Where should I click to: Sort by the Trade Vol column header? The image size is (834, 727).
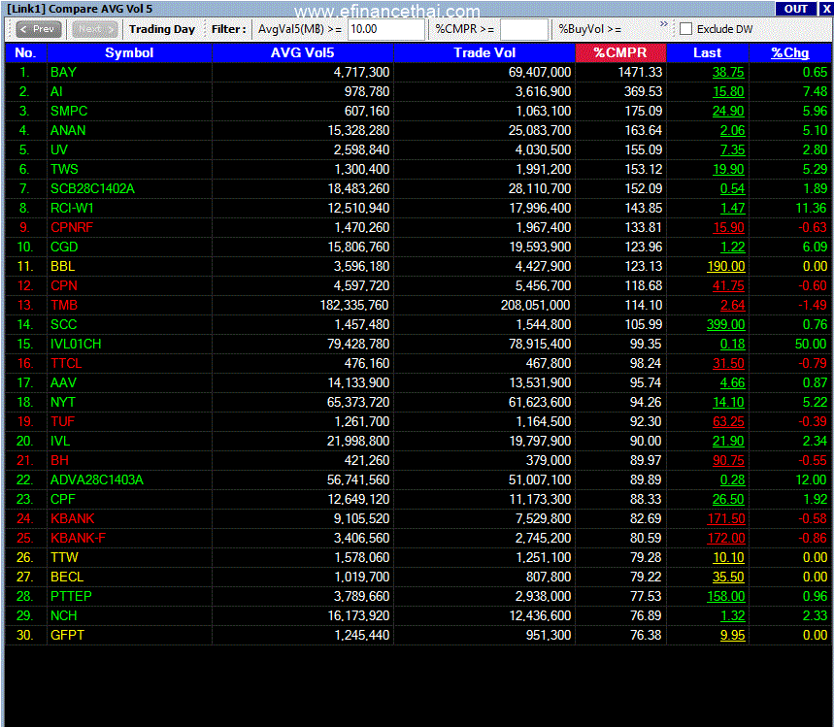(x=484, y=52)
